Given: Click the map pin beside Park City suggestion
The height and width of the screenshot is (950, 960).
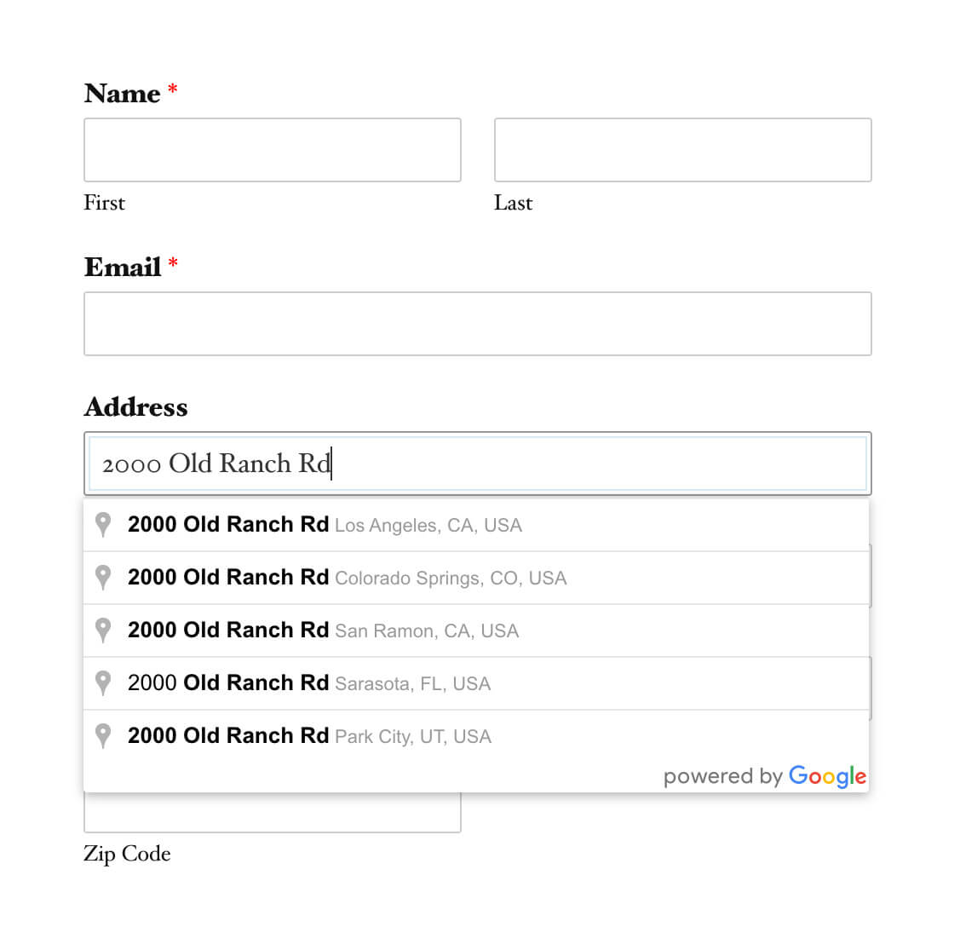Looking at the screenshot, I should (x=103, y=736).
